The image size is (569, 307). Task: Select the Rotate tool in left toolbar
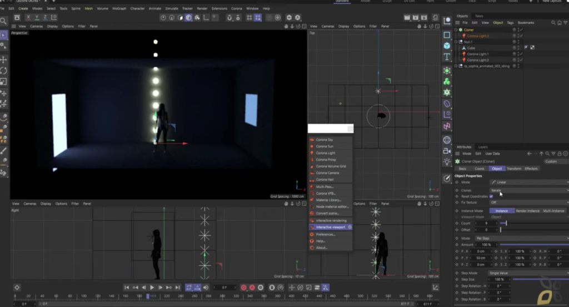pos(4,71)
